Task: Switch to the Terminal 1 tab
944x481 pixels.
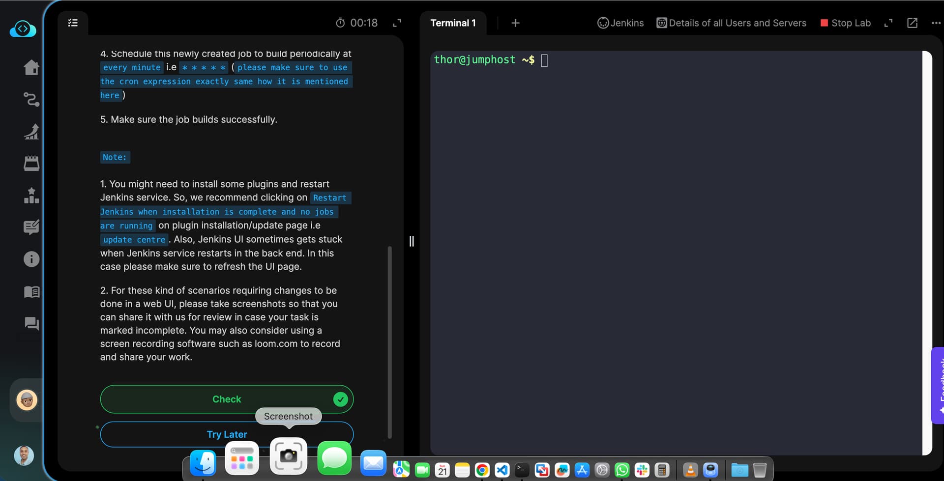Action: [453, 23]
